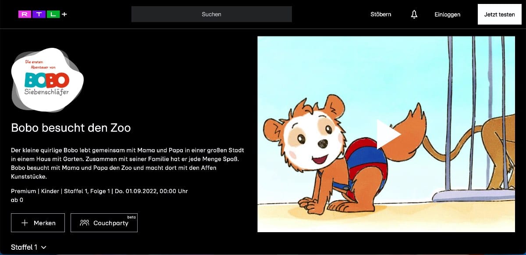Open the Stöbern menu
Image resolution: width=526 pixels, height=255 pixels.
(x=380, y=14)
